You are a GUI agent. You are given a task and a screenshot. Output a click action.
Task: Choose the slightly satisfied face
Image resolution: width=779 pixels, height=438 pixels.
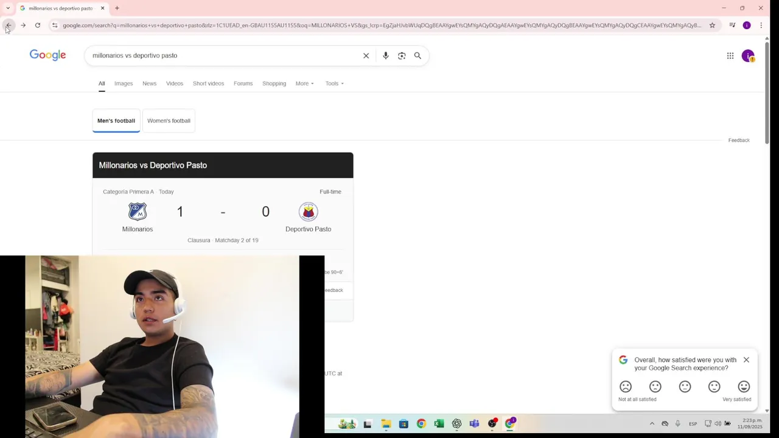714,386
